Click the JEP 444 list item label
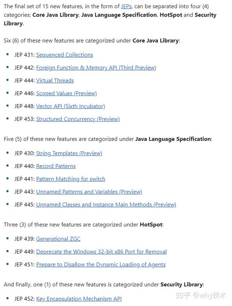 24,80
